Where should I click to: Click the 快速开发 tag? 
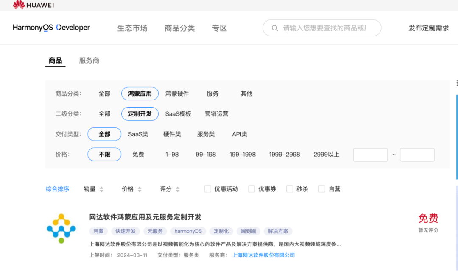click(126, 231)
